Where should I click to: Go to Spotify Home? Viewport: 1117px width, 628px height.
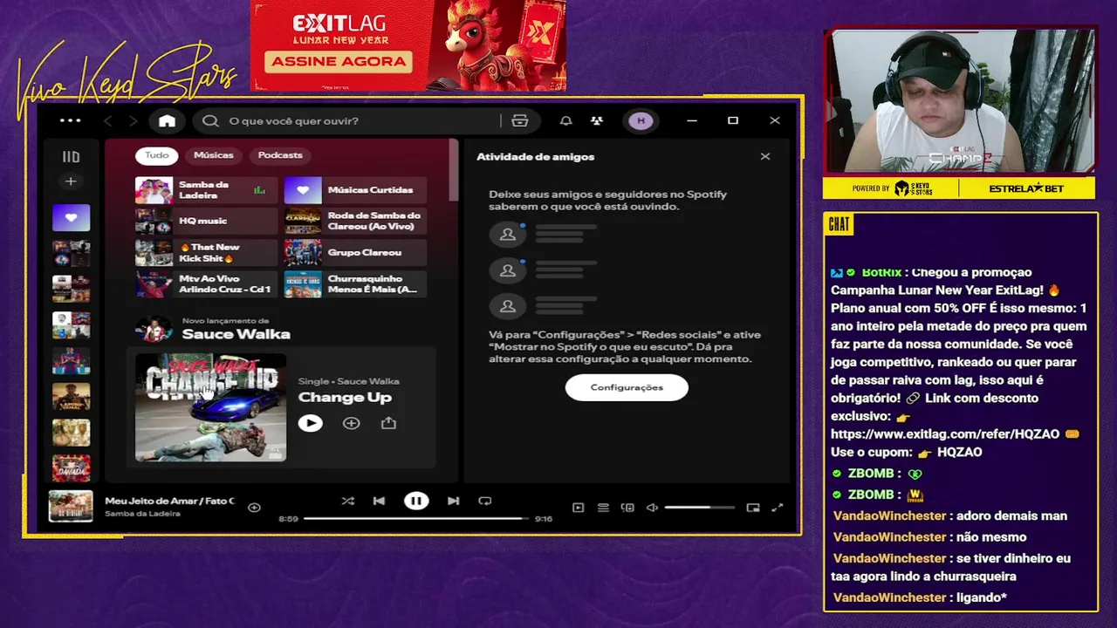[167, 121]
